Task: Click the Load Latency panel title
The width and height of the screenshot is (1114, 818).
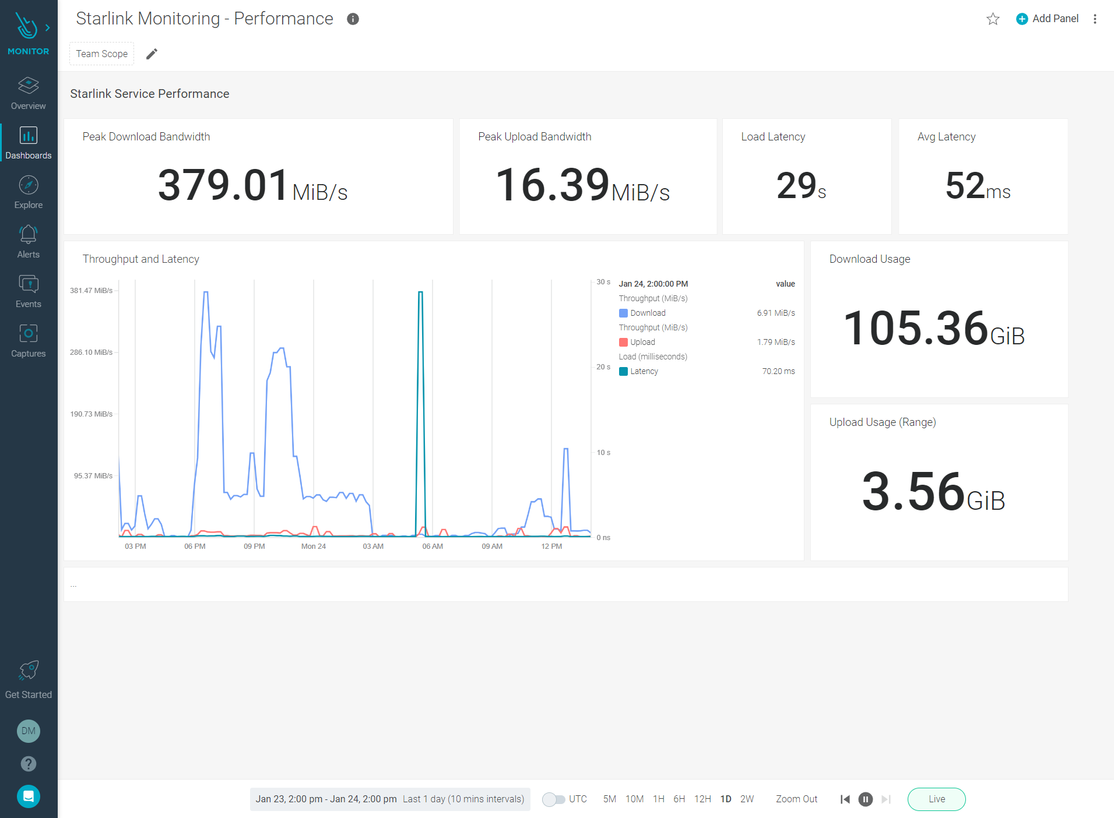Action: coord(773,136)
